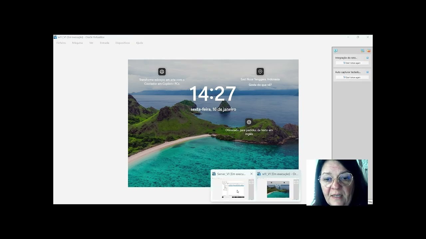Open the Ver menu
Image resolution: width=426 pixels, height=239 pixels.
(91, 43)
